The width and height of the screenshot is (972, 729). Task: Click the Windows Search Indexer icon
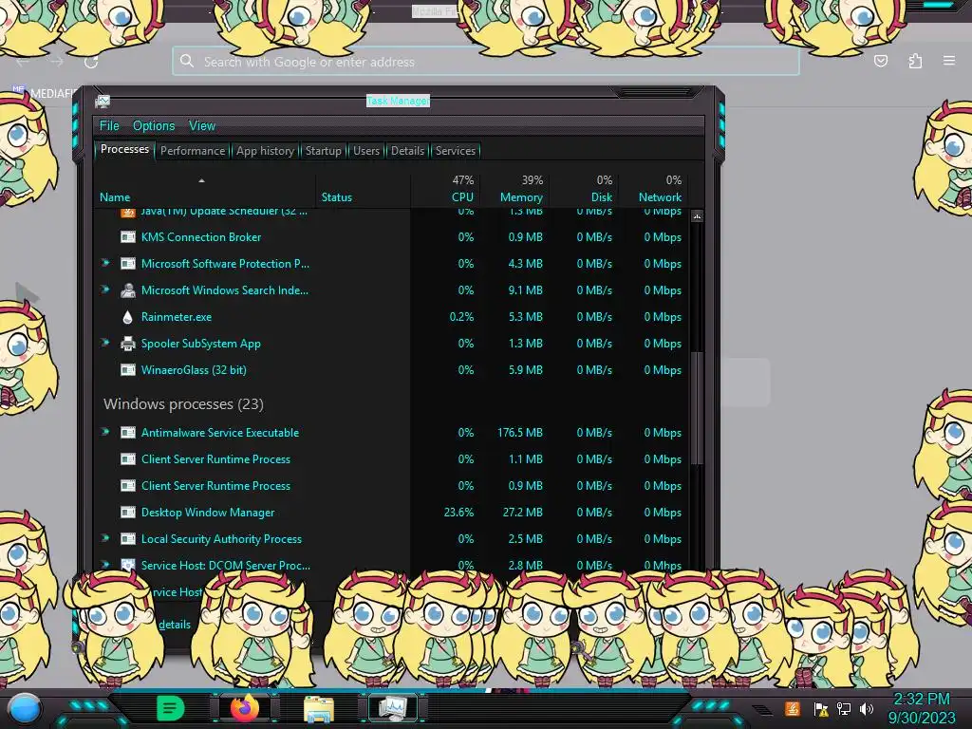(x=128, y=290)
